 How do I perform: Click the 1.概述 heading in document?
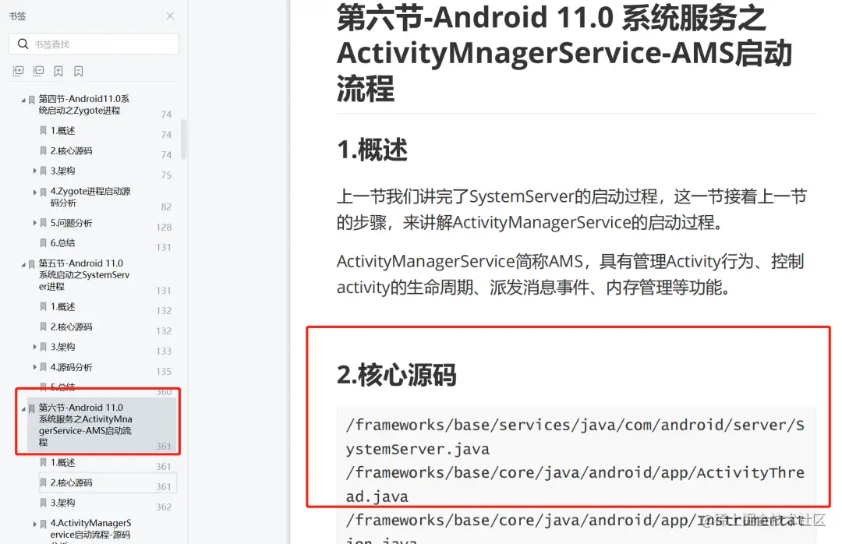point(372,150)
